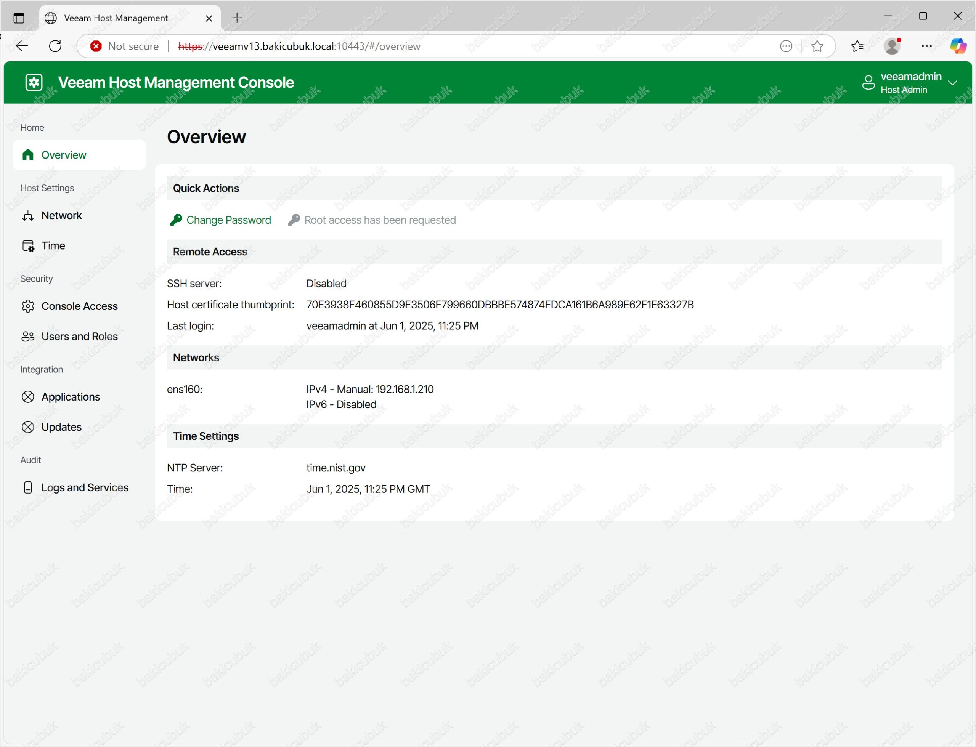Open the Network settings page
Image resolution: width=976 pixels, height=747 pixels.
coord(79,216)
